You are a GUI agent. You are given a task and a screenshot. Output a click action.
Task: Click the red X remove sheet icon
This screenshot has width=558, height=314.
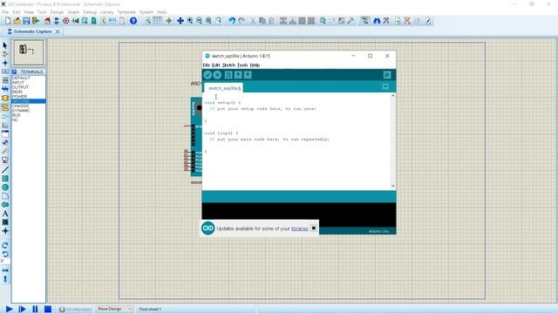coord(407,21)
